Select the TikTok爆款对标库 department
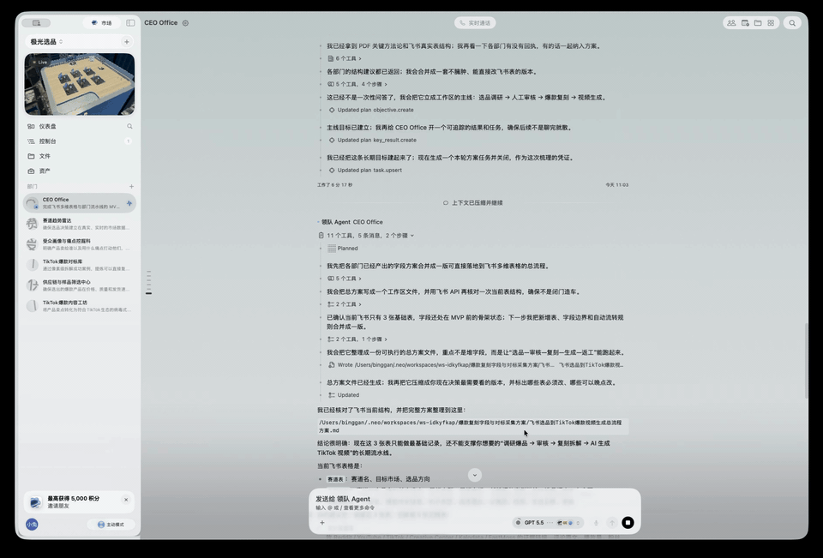 (x=79, y=265)
